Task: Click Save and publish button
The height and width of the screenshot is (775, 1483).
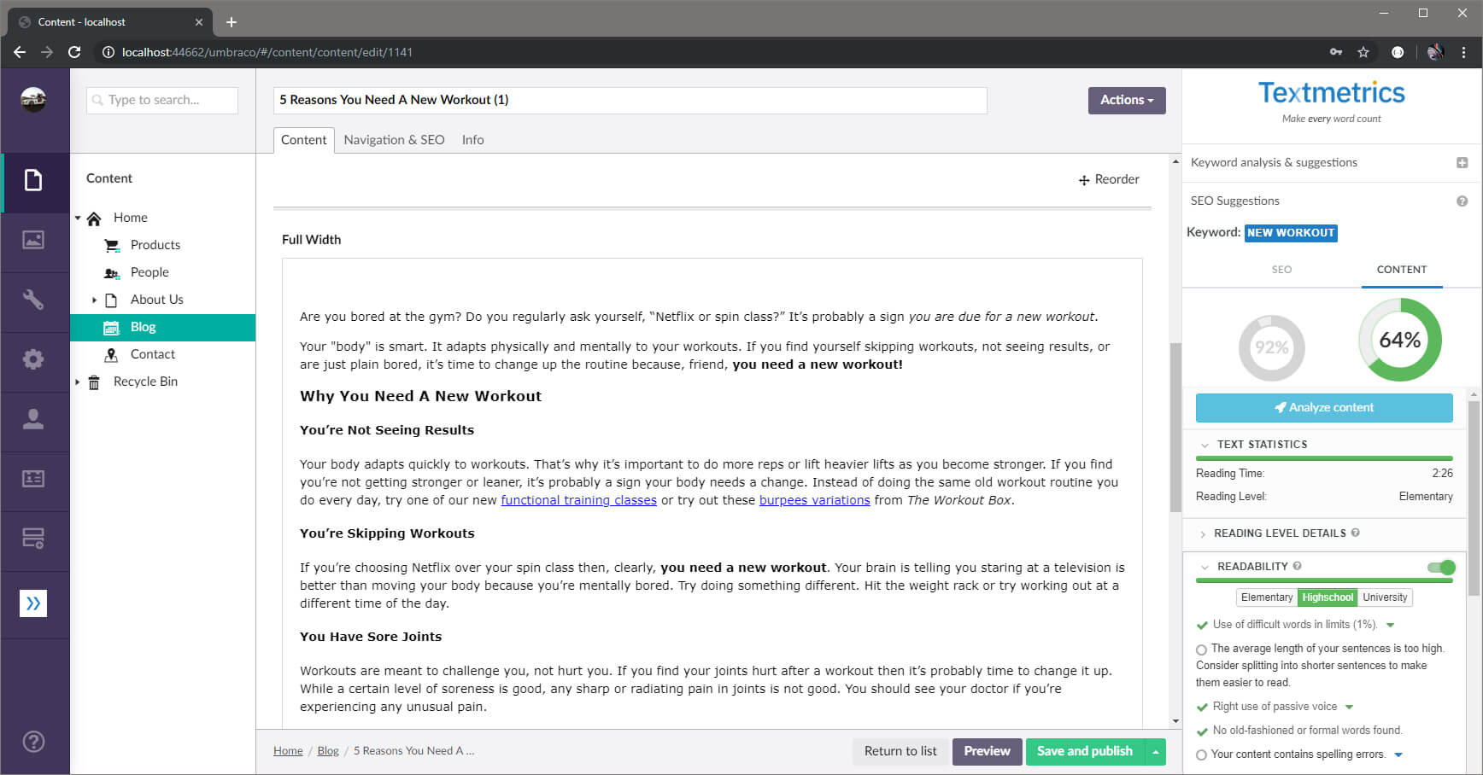Action: pyautogui.click(x=1084, y=751)
